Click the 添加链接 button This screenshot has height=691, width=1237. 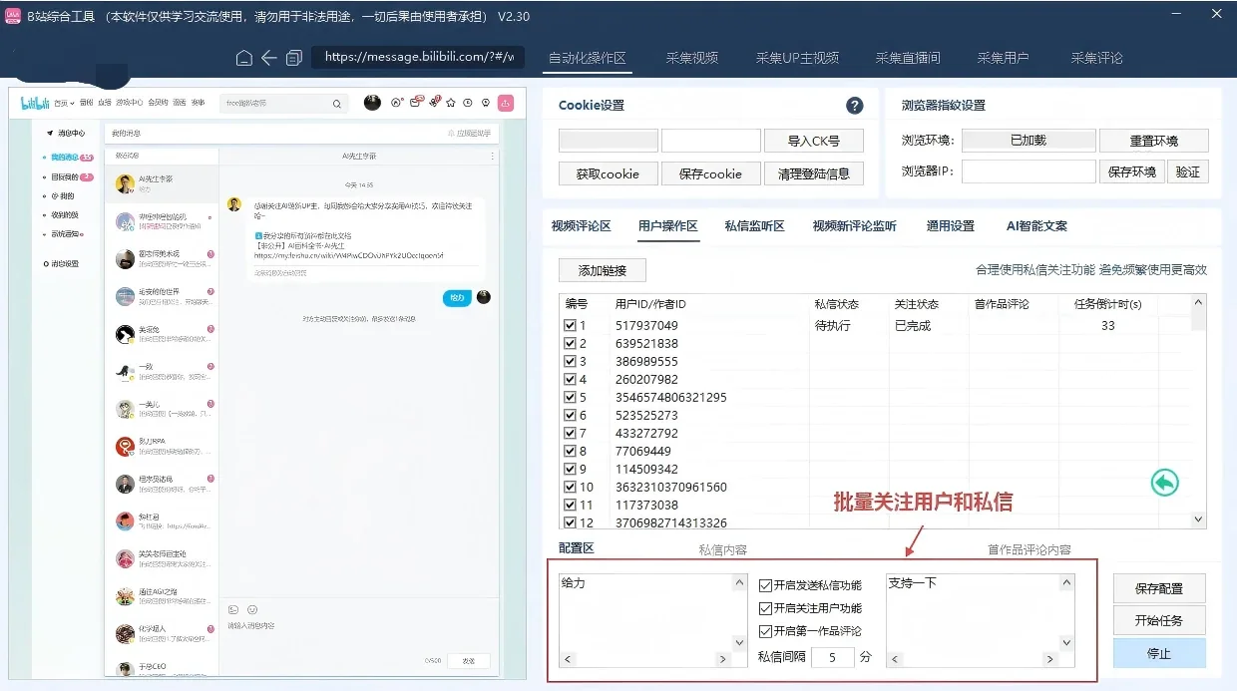[602, 270]
